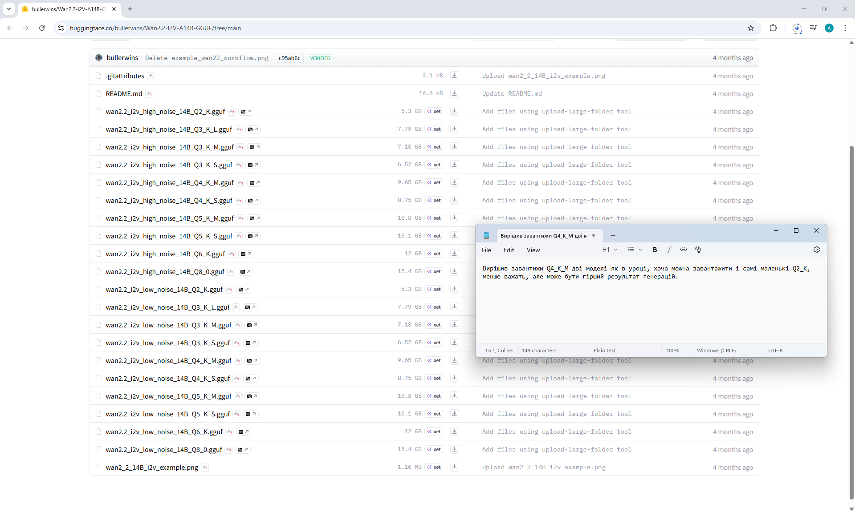Open the Chrome extensions puzzle icon
Viewport: 855px width, 512px height.
coord(773,28)
